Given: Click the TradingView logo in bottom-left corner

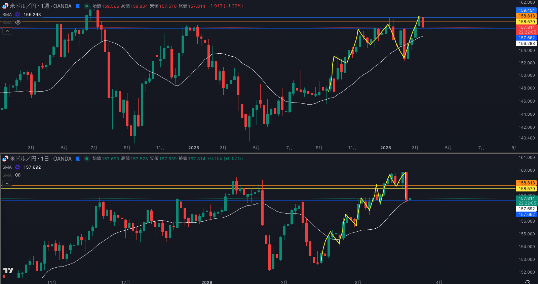Looking at the screenshot, I should click(x=8, y=271).
